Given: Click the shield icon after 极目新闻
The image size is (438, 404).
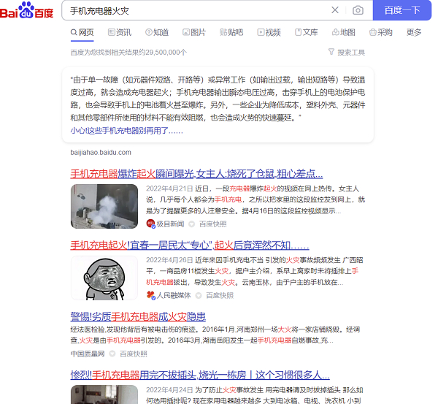Looking at the screenshot, I should point(191,224).
